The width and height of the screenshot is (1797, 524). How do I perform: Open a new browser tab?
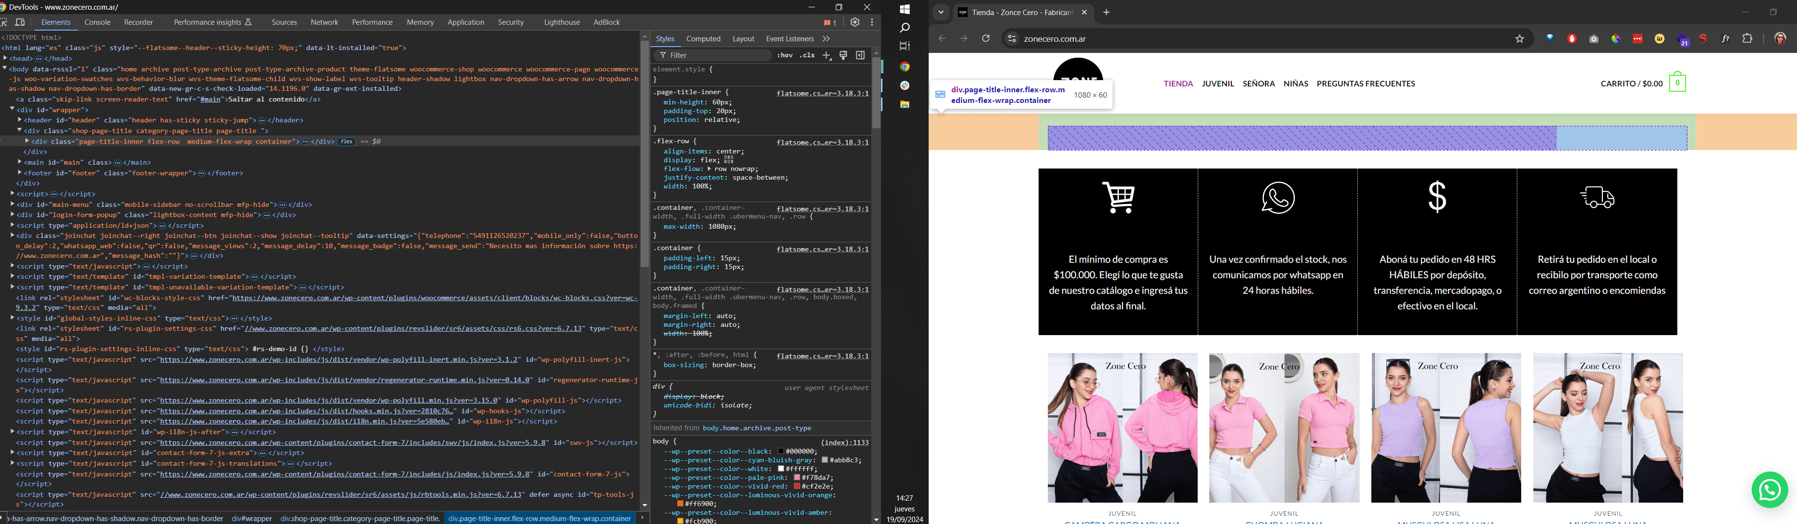1106,13
